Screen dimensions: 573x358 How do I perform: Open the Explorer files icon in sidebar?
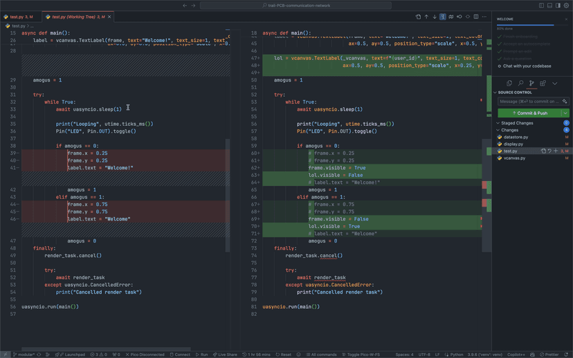(x=509, y=83)
